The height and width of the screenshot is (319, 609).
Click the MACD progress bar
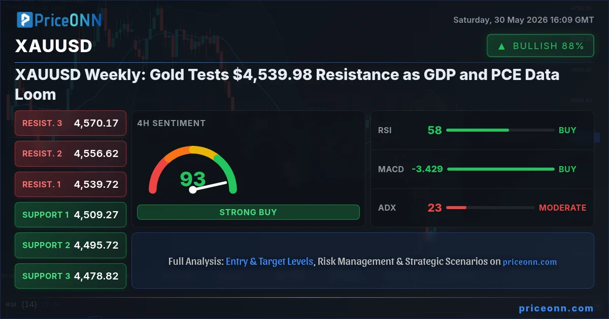(x=501, y=169)
